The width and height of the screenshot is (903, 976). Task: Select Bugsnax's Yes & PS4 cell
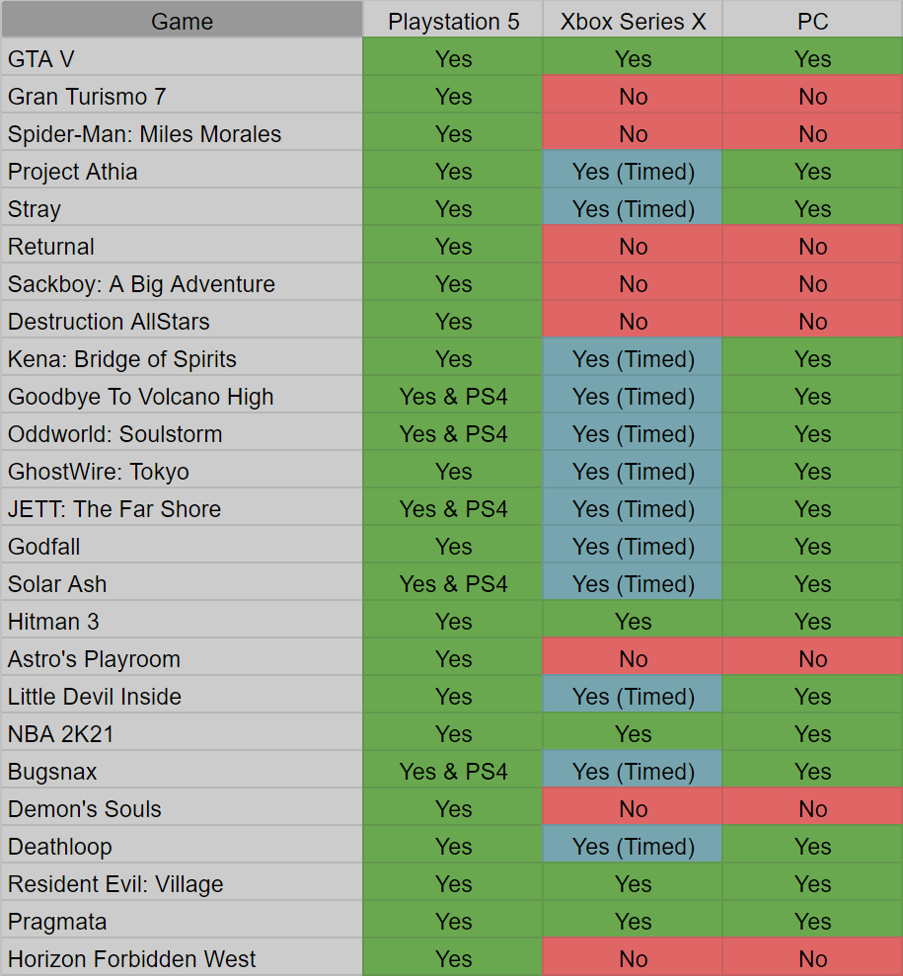click(453, 771)
